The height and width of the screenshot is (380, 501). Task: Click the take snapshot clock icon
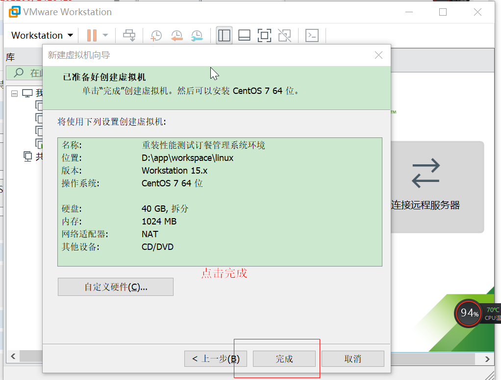pyautogui.click(x=156, y=35)
